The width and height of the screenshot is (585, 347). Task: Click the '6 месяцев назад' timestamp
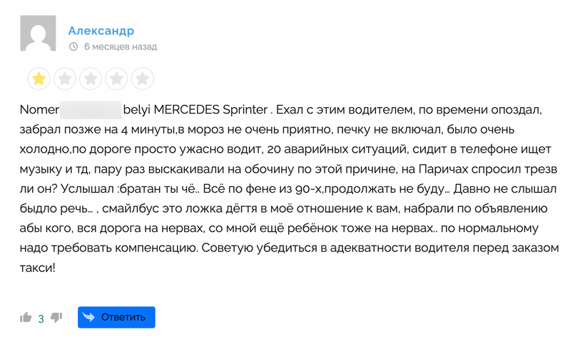click(120, 46)
